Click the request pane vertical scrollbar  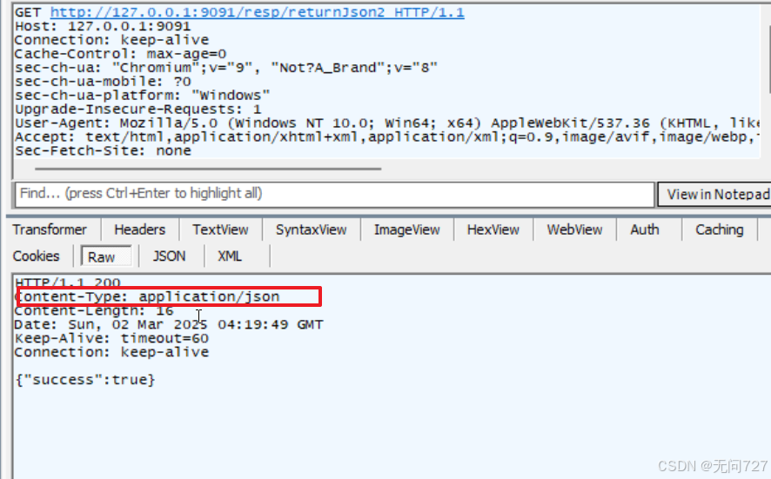pyautogui.click(x=768, y=58)
